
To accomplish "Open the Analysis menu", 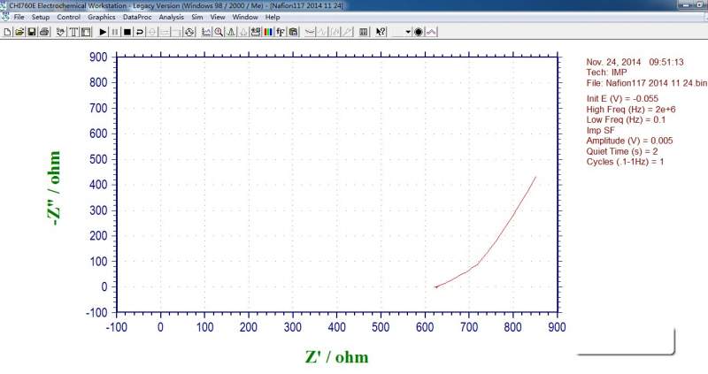I will (x=171, y=17).
